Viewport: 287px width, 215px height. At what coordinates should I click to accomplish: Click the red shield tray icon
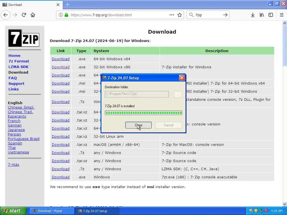pyautogui.click(x=266, y=211)
